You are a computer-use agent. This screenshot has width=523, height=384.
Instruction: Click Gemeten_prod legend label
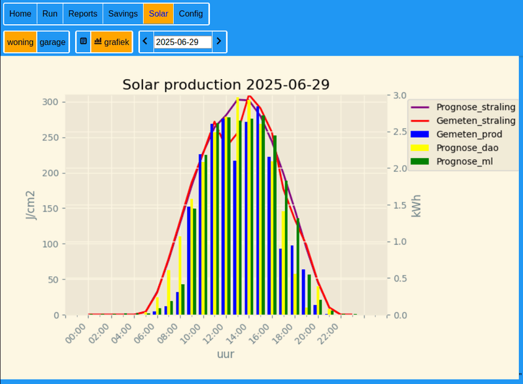(469, 135)
